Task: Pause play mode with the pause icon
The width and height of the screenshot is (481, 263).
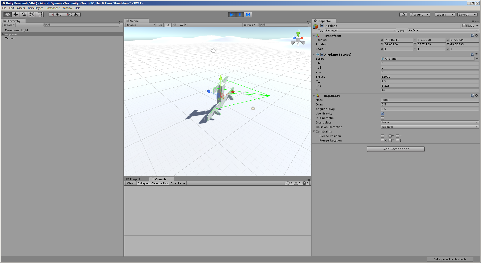Action: click(240, 14)
